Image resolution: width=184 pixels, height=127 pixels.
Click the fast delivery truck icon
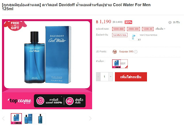pyautogui.click(x=70, y=101)
